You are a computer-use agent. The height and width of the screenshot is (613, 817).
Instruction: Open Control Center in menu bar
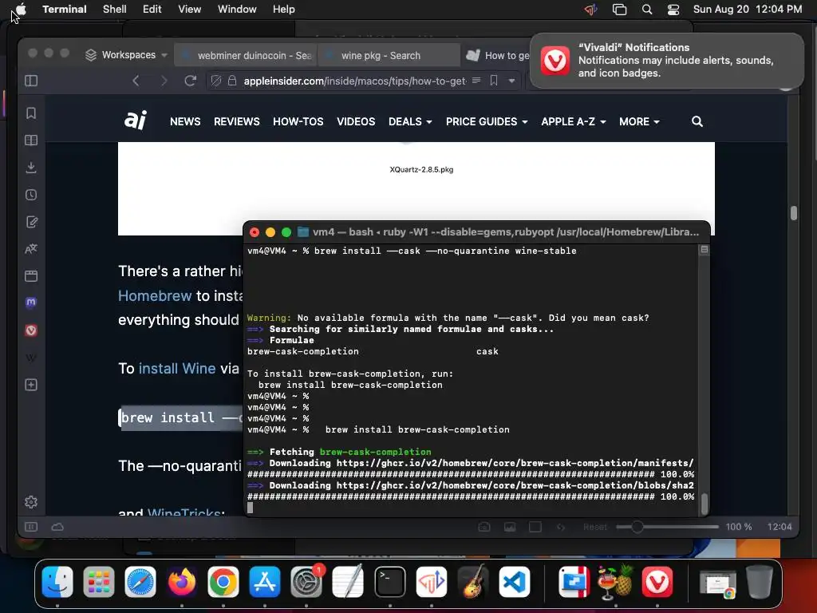click(x=673, y=10)
